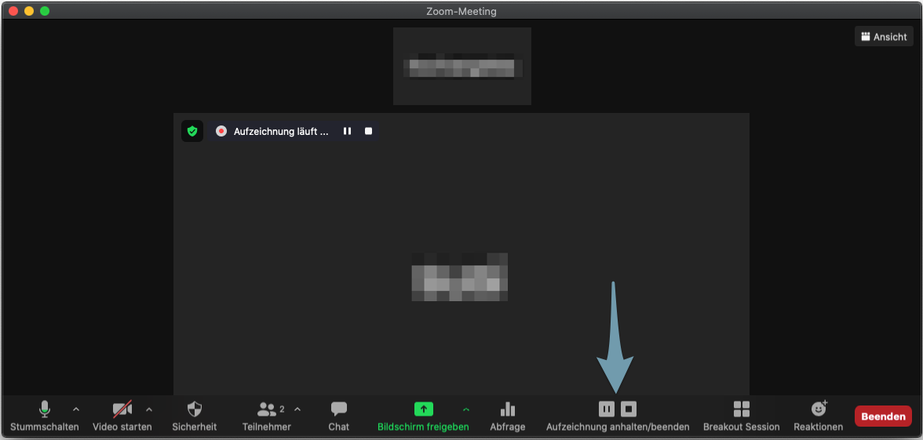Screen dimensions: 923x440
Task: Stop recording in bottom toolbar
Action: click(629, 409)
